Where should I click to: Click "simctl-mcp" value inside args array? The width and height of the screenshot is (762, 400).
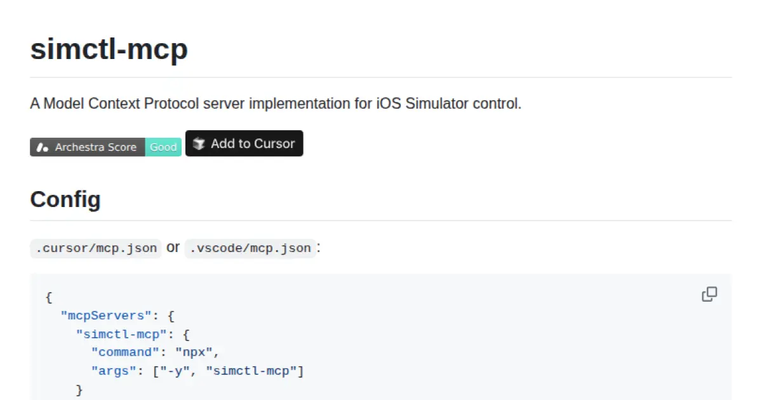point(252,371)
